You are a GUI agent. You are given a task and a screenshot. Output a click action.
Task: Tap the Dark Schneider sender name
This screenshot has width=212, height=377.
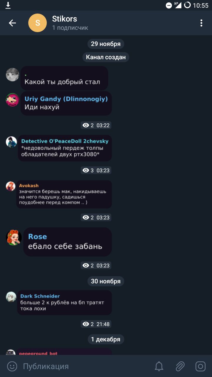[40, 296]
